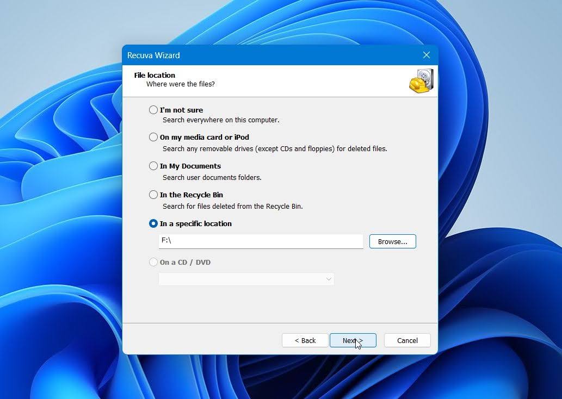Screen dimensions: 562x399
Task: Click the F:\ location path field
Action: [x=261, y=241]
